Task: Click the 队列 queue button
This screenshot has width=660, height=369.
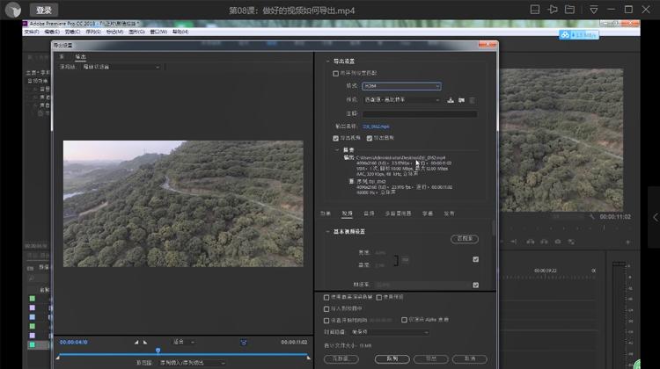Action: pos(392,359)
